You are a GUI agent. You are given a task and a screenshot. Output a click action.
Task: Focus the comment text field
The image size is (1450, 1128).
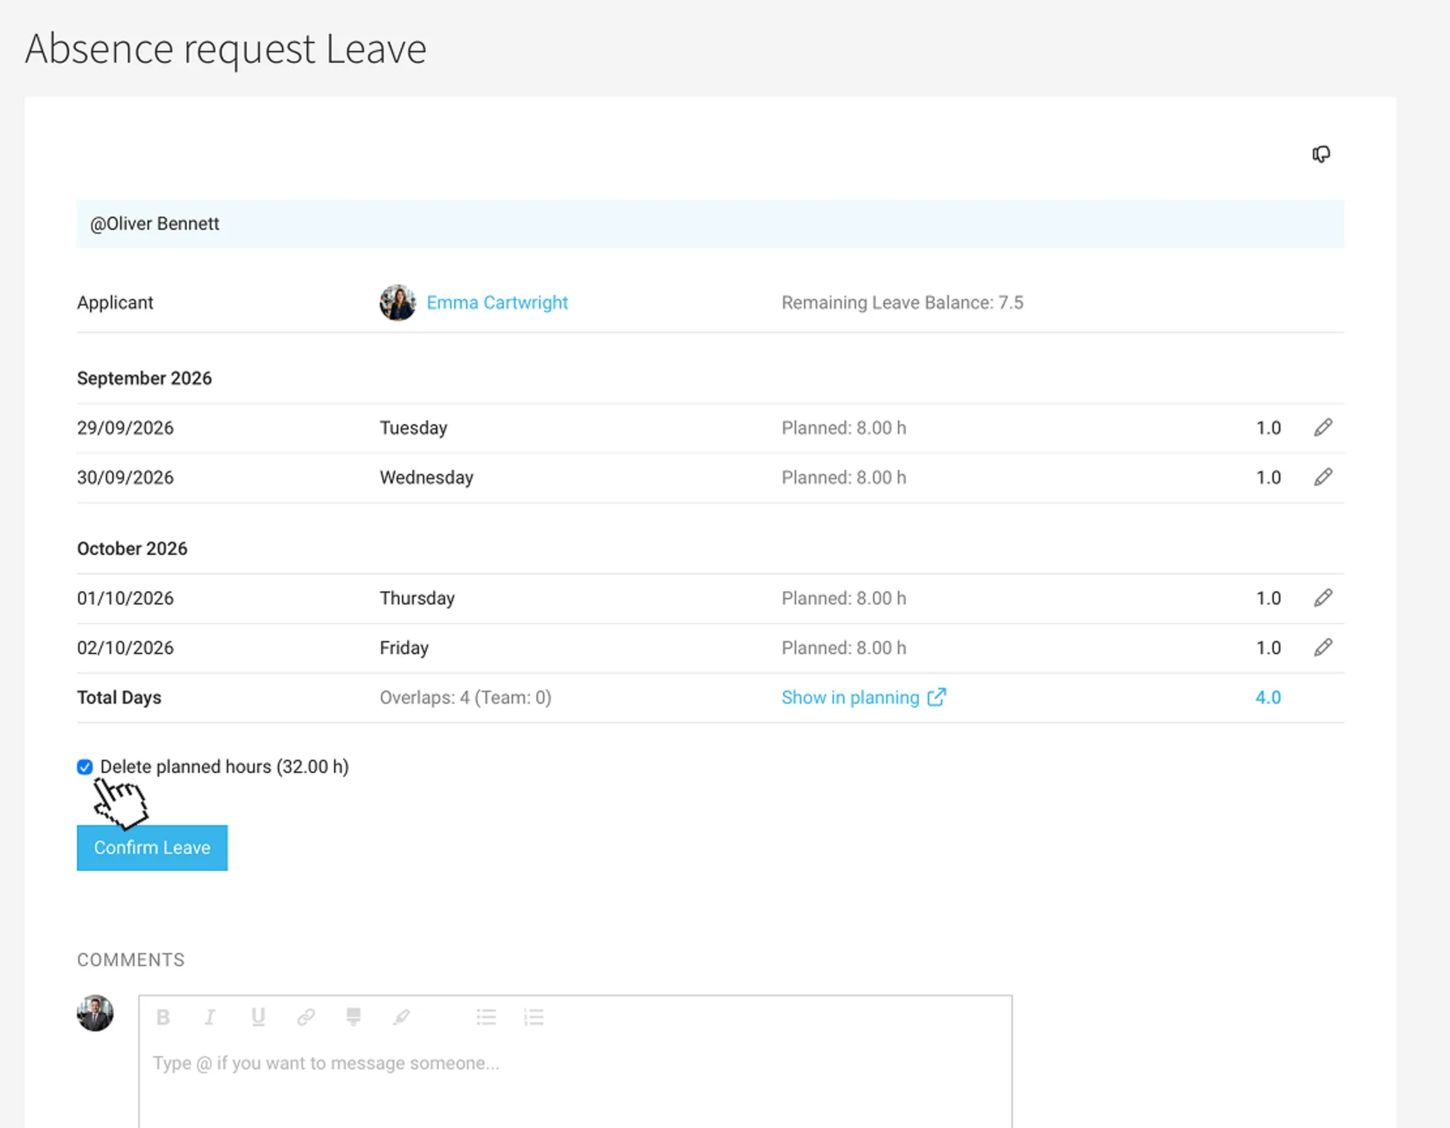coord(575,1083)
